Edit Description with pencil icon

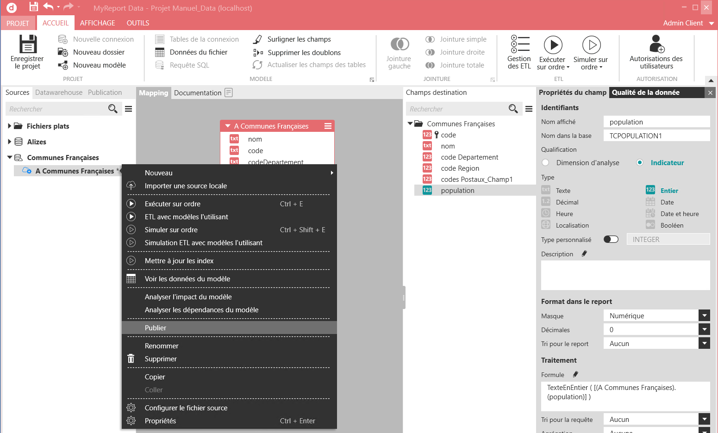(584, 254)
